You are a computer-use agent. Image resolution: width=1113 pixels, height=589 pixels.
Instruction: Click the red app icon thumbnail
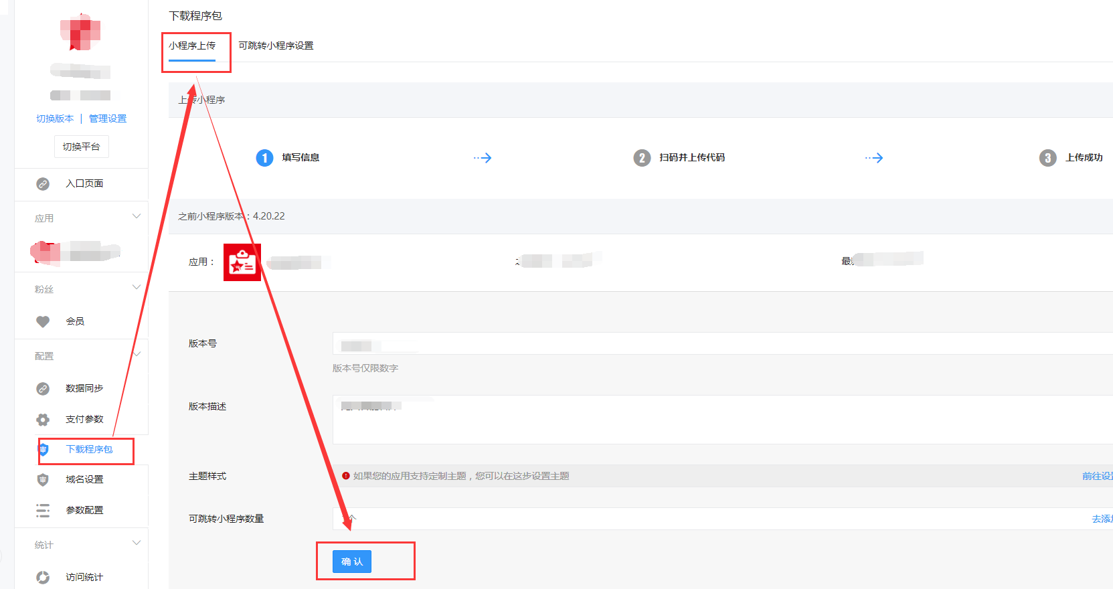coord(242,262)
